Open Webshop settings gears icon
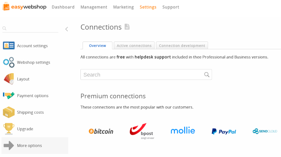Screen dimensions: 281x157 8,62
